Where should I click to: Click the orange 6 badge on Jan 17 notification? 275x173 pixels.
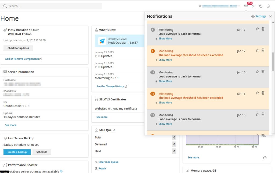(x=153, y=51)
